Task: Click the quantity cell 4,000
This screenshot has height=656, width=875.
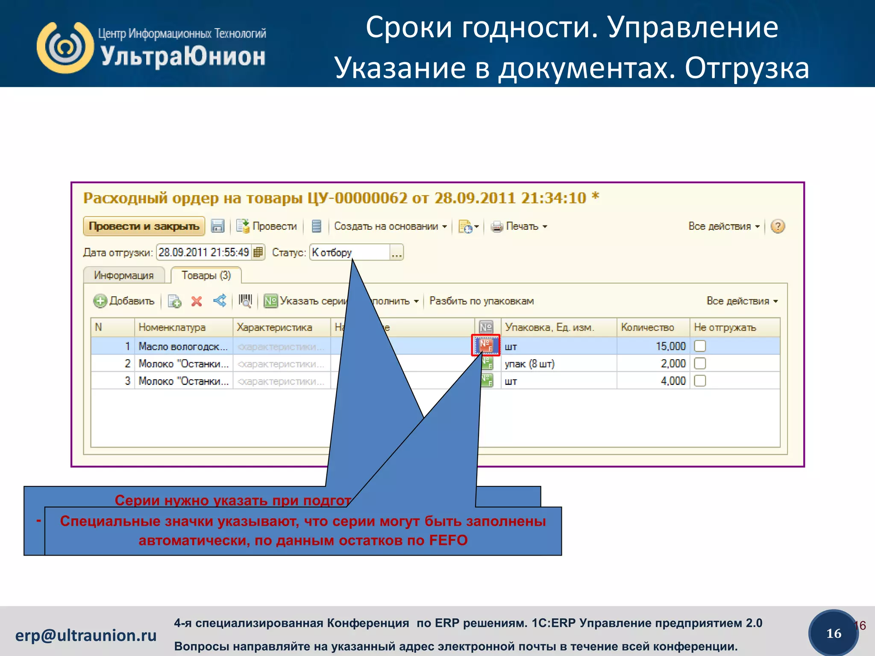Action: pos(653,381)
